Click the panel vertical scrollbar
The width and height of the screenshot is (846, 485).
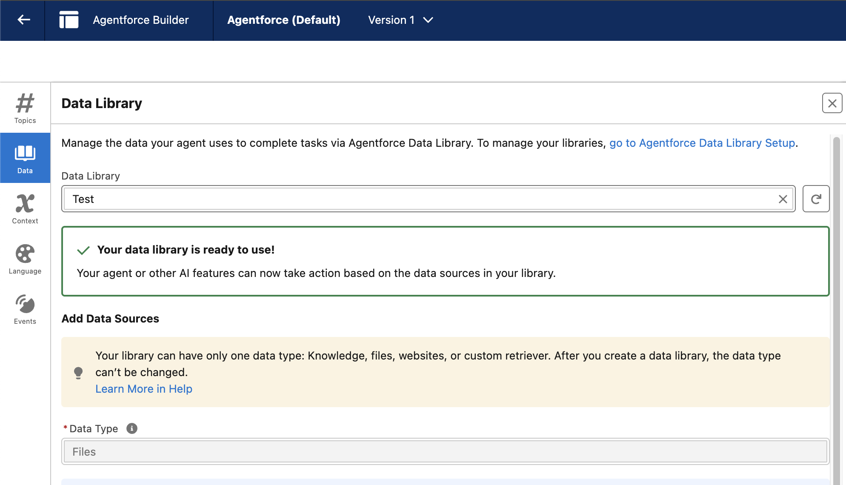(x=836, y=298)
